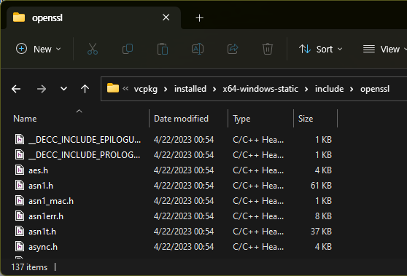Select file __DECC_INCLUDE_EPILOGU...
The image size is (407, 276).
click(x=85, y=140)
